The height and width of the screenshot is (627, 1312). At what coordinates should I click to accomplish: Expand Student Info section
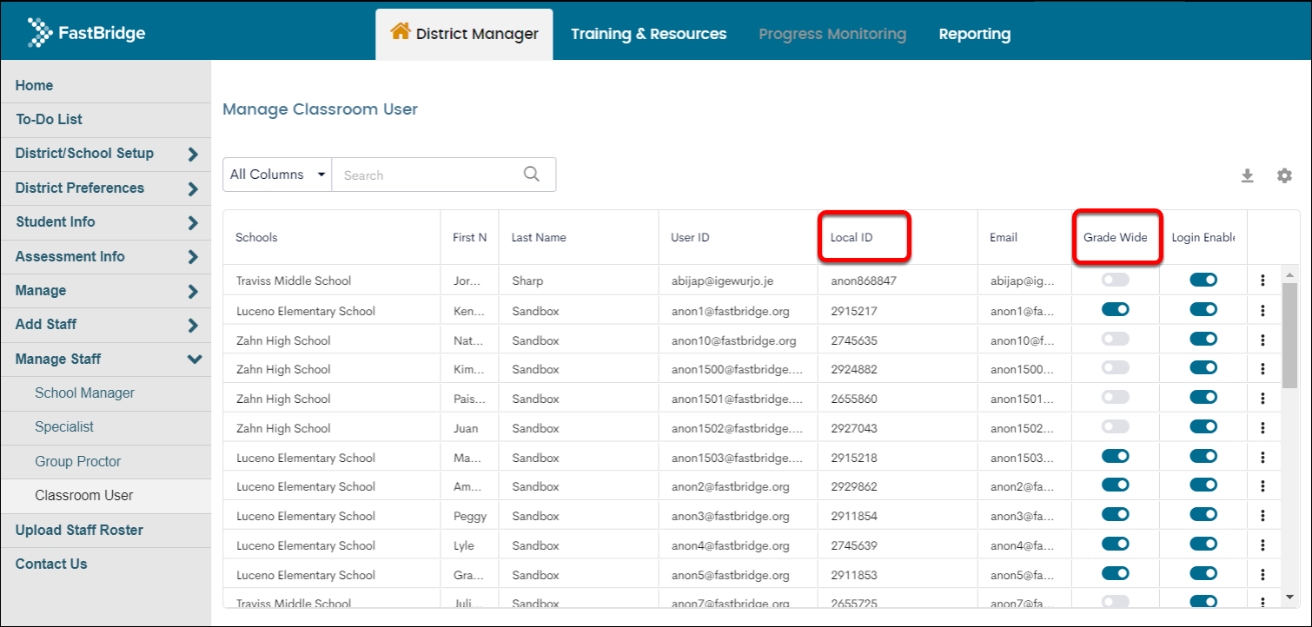[x=105, y=222]
